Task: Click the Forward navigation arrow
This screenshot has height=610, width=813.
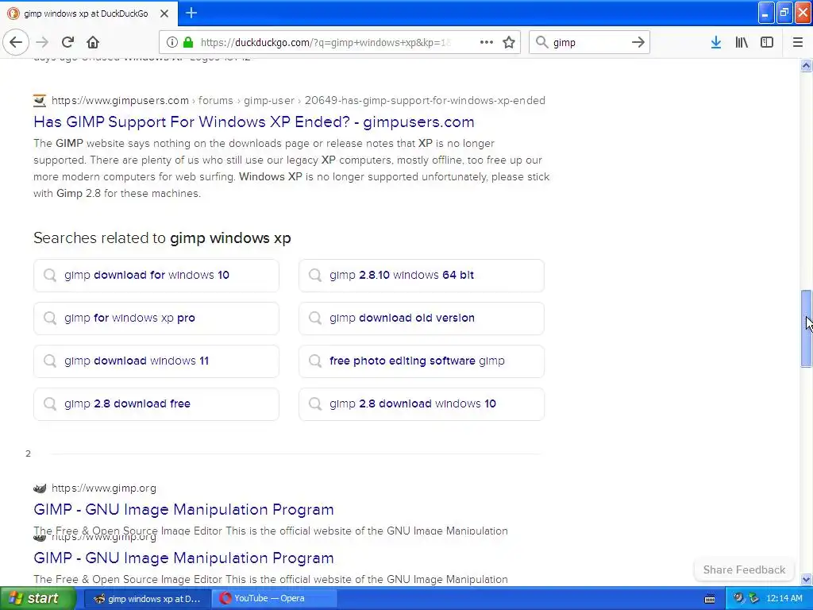Action: (43, 42)
